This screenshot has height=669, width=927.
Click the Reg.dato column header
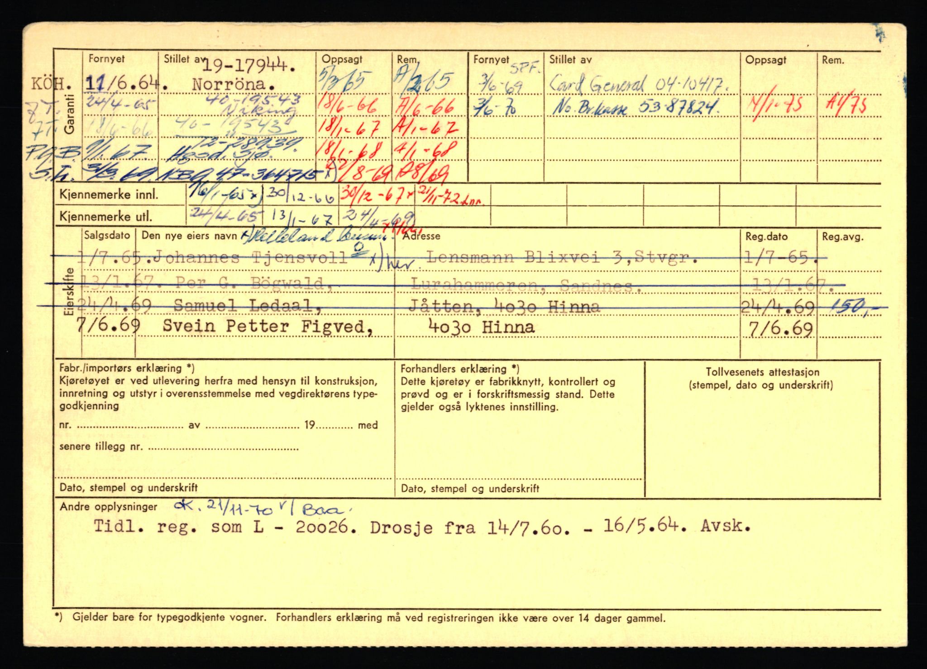766,236
